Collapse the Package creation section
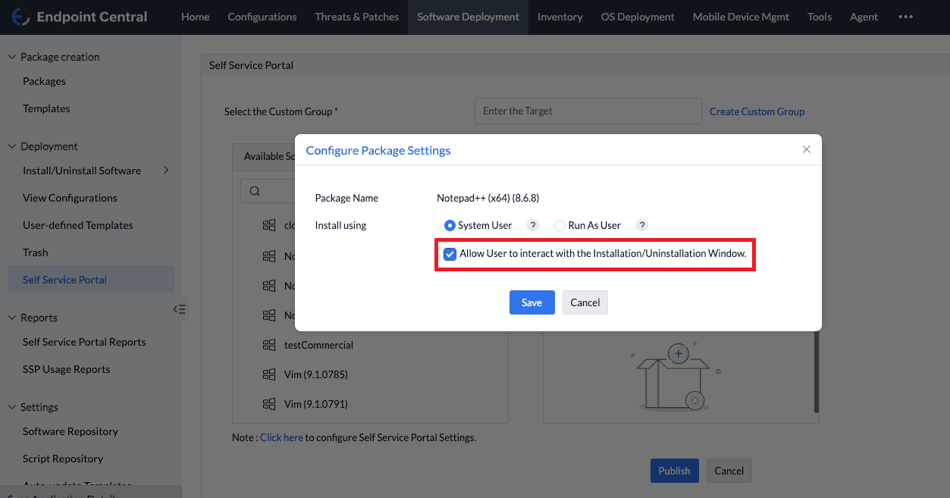Screen dimensions: 950x498 coord(11,56)
